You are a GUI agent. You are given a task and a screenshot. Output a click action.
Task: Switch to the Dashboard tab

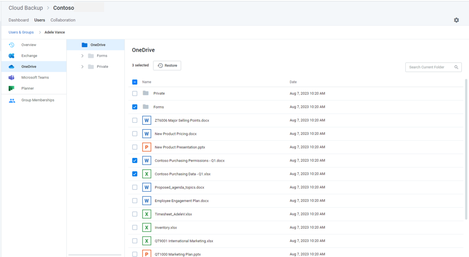18,20
